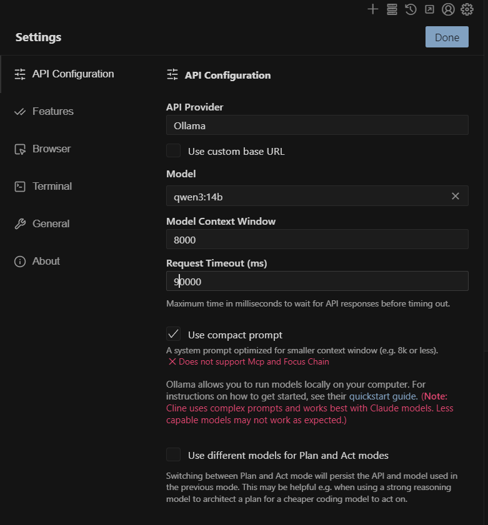Go to the General settings tab
Viewport: 488px width, 525px height.
point(51,223)
